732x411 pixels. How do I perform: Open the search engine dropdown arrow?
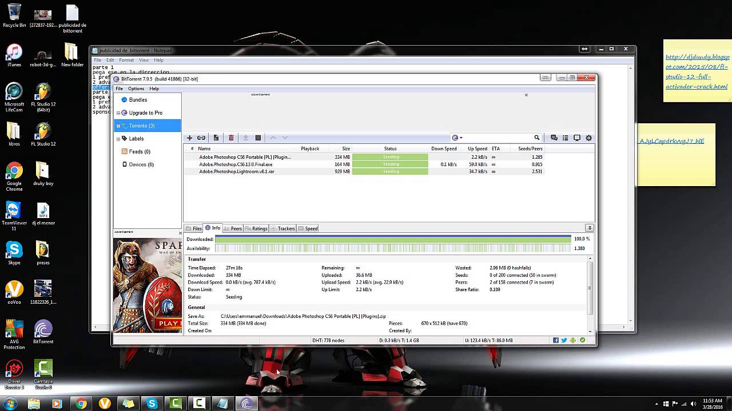tap(461, 138)
